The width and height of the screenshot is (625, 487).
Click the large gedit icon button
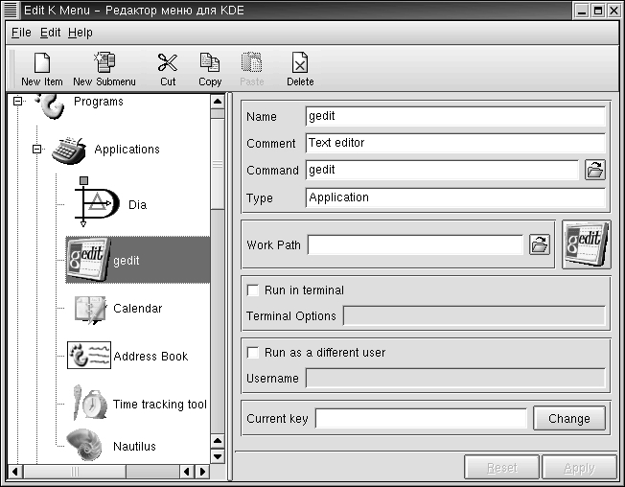586,244
